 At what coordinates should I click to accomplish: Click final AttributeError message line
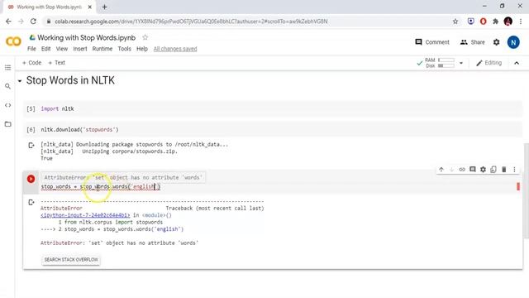point(119,243)
